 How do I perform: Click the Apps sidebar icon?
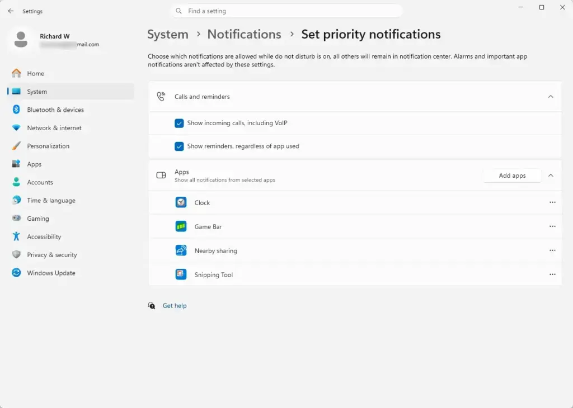point(16,164)
